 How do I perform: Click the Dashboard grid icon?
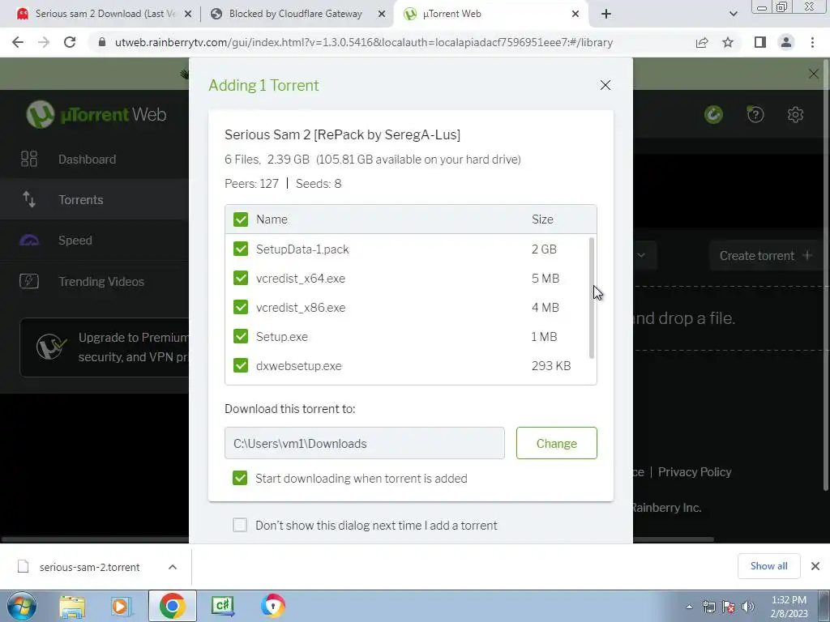(28, 160)
